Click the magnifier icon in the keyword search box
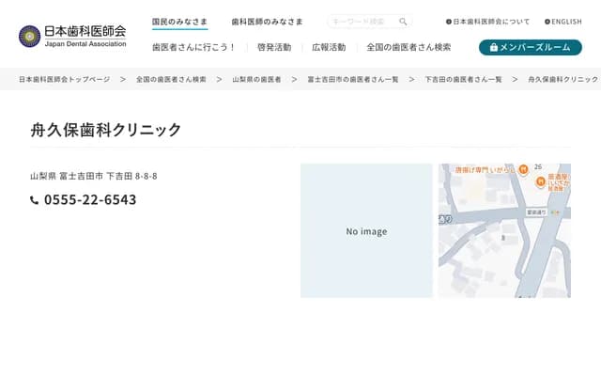Image resolution: width=601 pixels, height=376 pixels. coord(403,22)
